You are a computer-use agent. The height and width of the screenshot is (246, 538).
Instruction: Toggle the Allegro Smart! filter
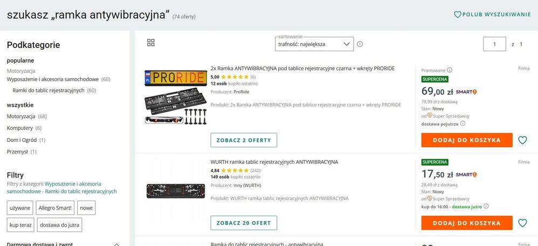(x=55, y=208)
